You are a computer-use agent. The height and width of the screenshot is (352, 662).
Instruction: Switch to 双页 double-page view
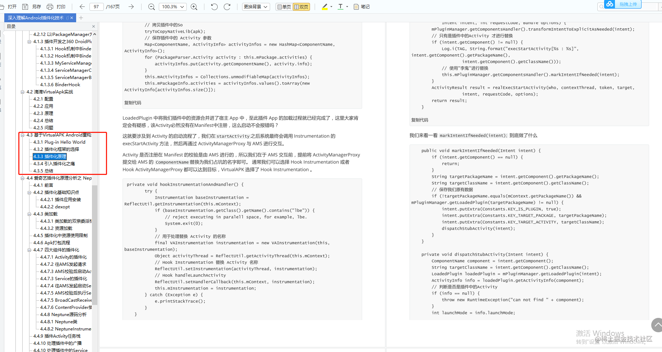(x=301, y=6)
